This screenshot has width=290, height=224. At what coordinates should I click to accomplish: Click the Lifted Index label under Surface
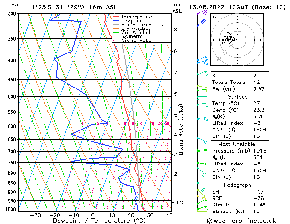click(x=227, y=123)
